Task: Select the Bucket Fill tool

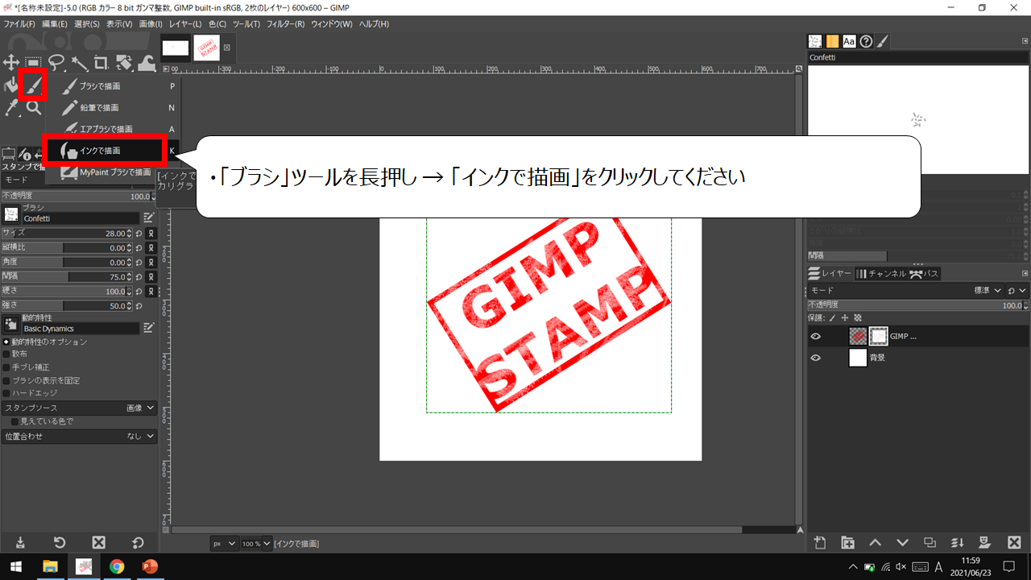Action: [10, 85]
